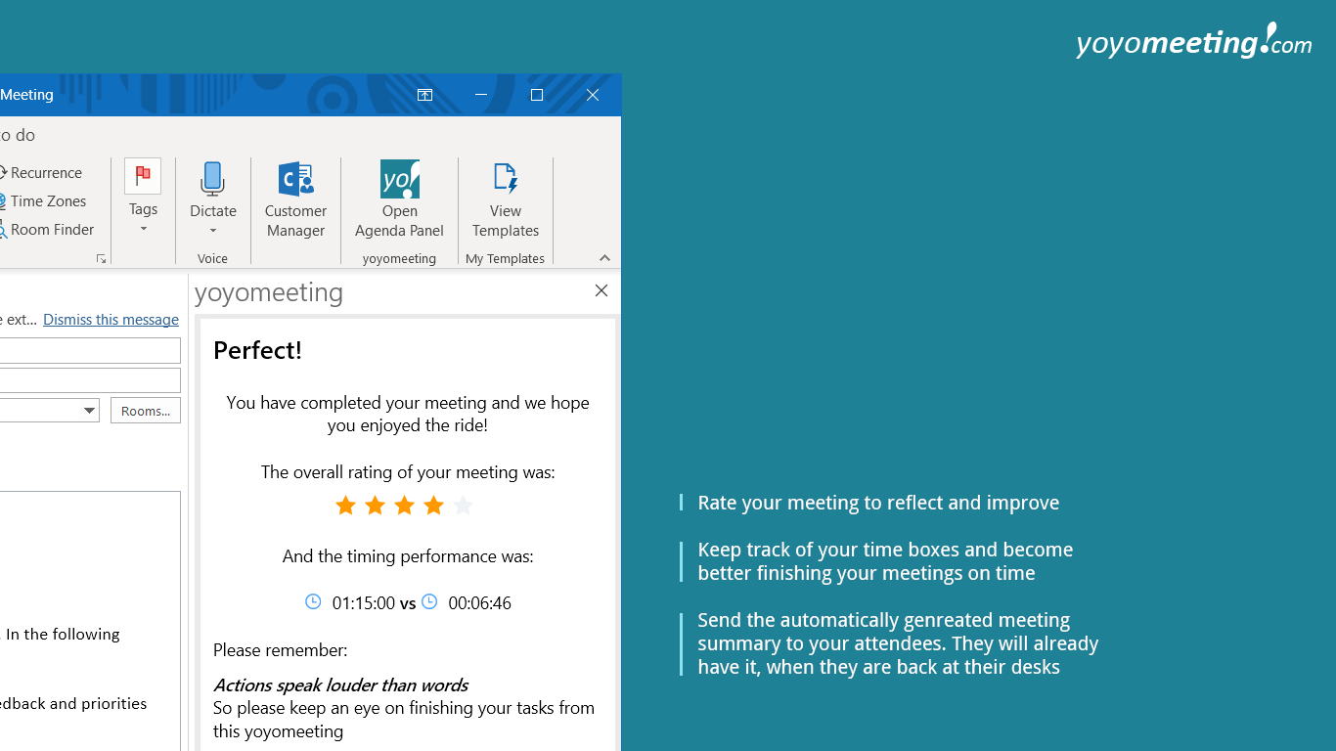Open the Time Zones option
This screenshot has height=751, width=1336.
point(43,201)
